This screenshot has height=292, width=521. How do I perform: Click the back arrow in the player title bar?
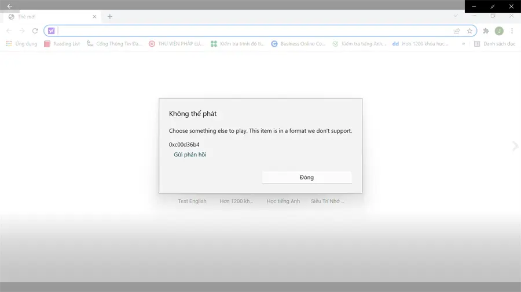click(x=10, y=6)
